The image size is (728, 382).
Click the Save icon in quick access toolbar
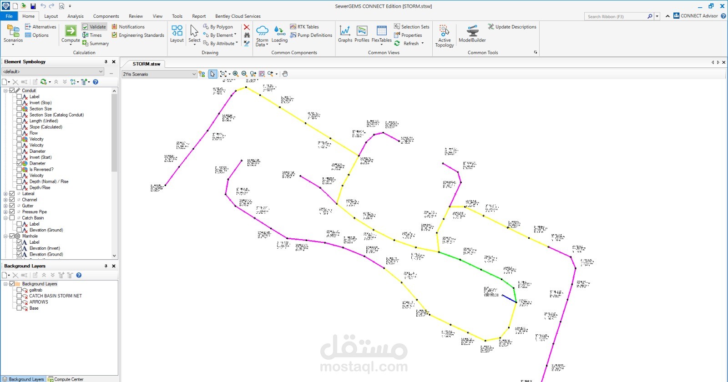coord(33,6)
